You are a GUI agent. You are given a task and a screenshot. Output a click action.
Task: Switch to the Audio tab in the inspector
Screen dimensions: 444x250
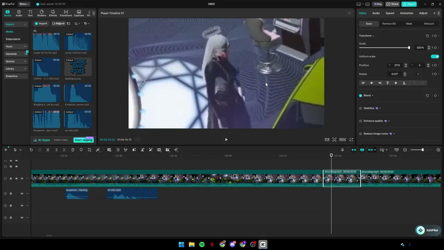coord(376,13)
